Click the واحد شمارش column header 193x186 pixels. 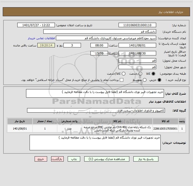tap(69, 121)
